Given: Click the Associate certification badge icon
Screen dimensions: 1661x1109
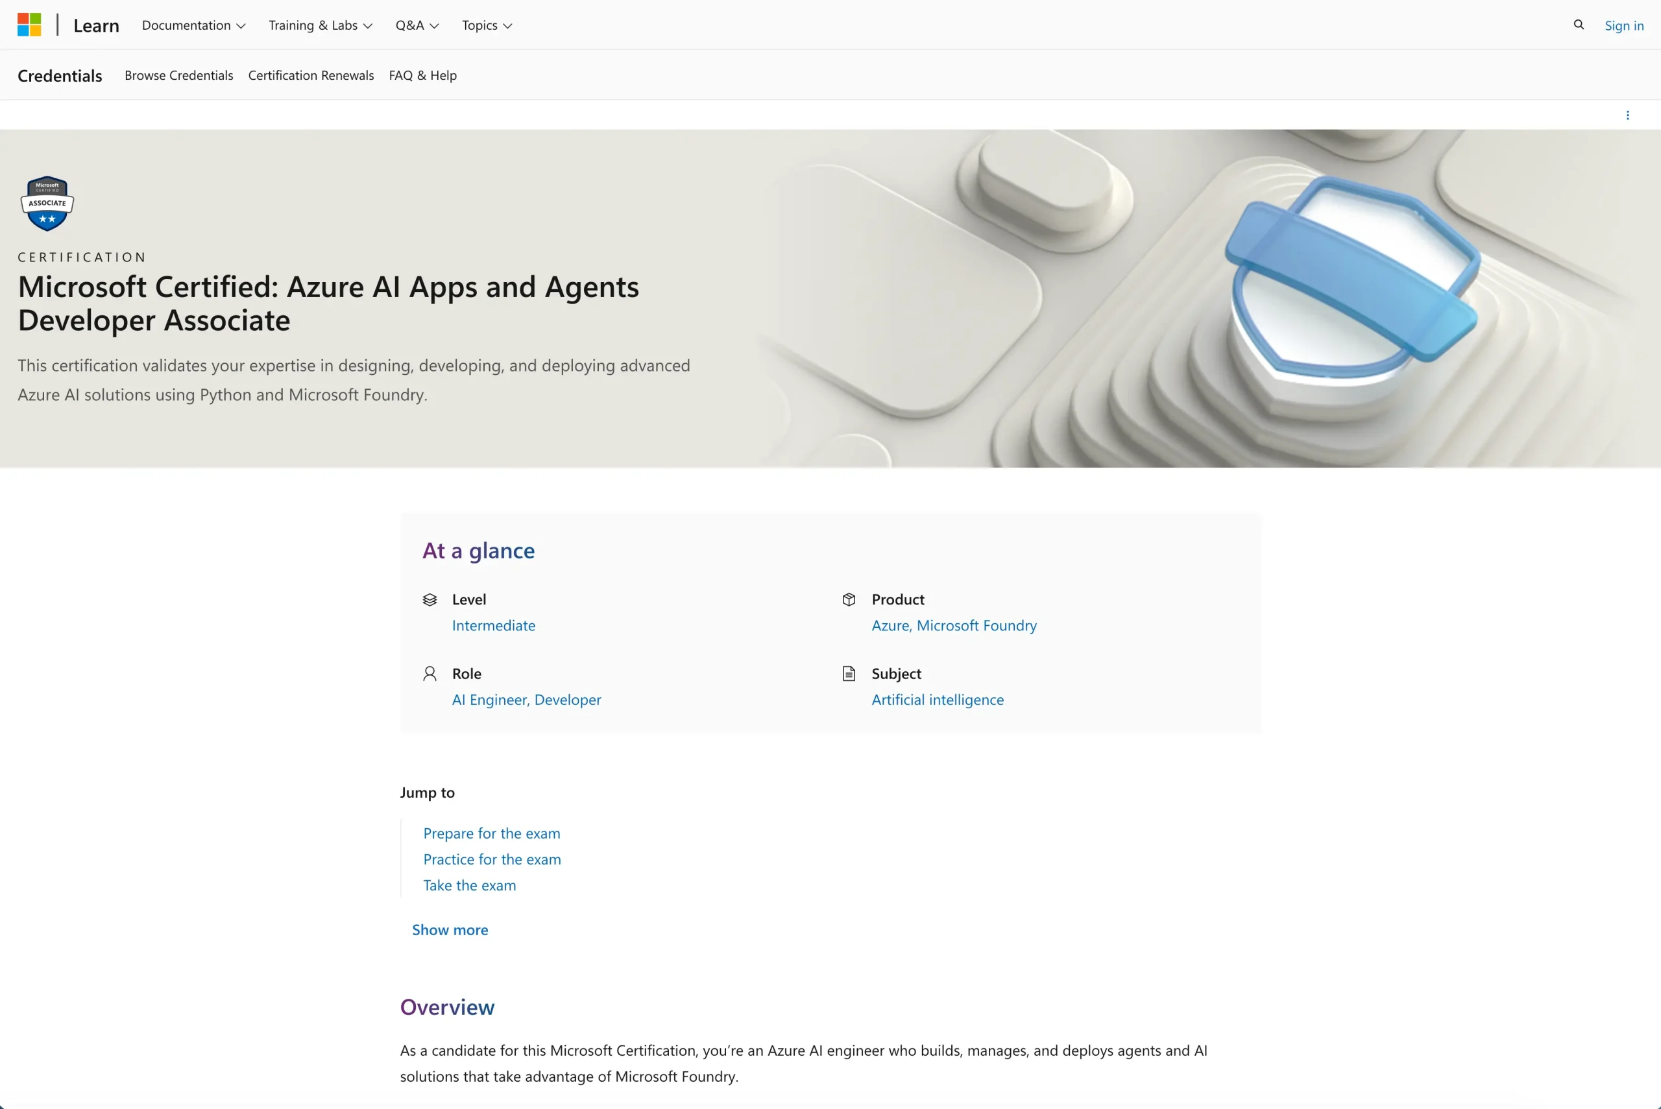Looking at the screenshot, I should pos(47,204).
